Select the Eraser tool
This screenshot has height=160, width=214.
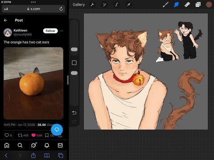[x=187, y=4]
